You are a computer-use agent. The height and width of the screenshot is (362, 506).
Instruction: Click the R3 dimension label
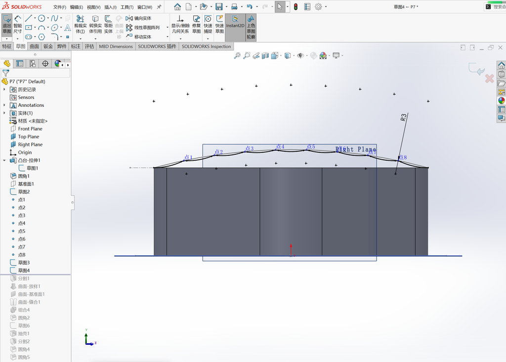(403, 117)
